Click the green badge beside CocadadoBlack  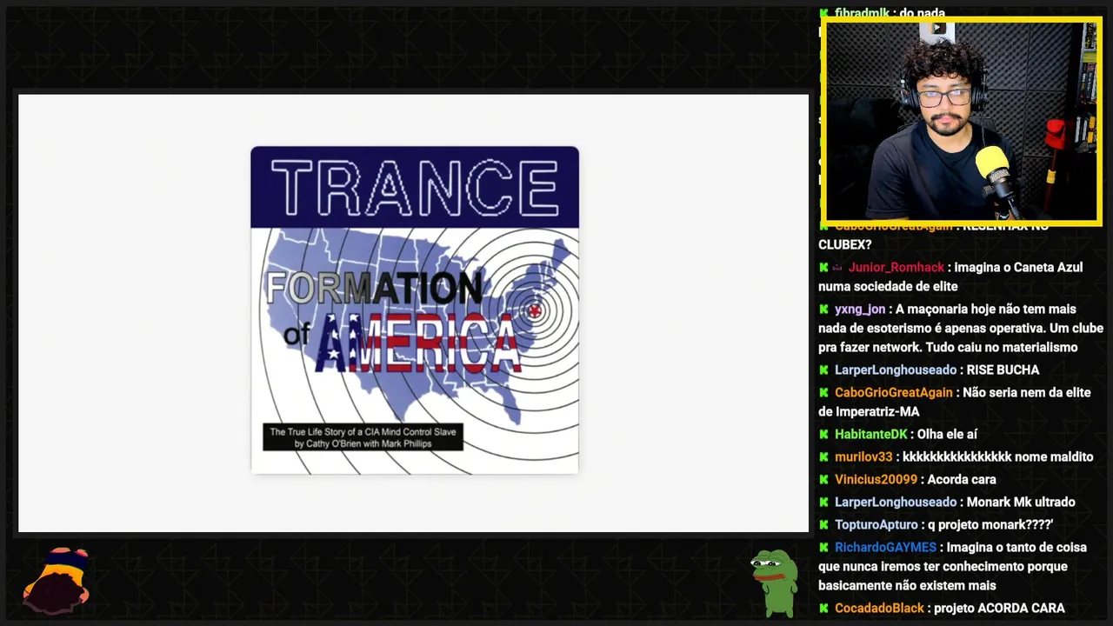click(823, 608)
